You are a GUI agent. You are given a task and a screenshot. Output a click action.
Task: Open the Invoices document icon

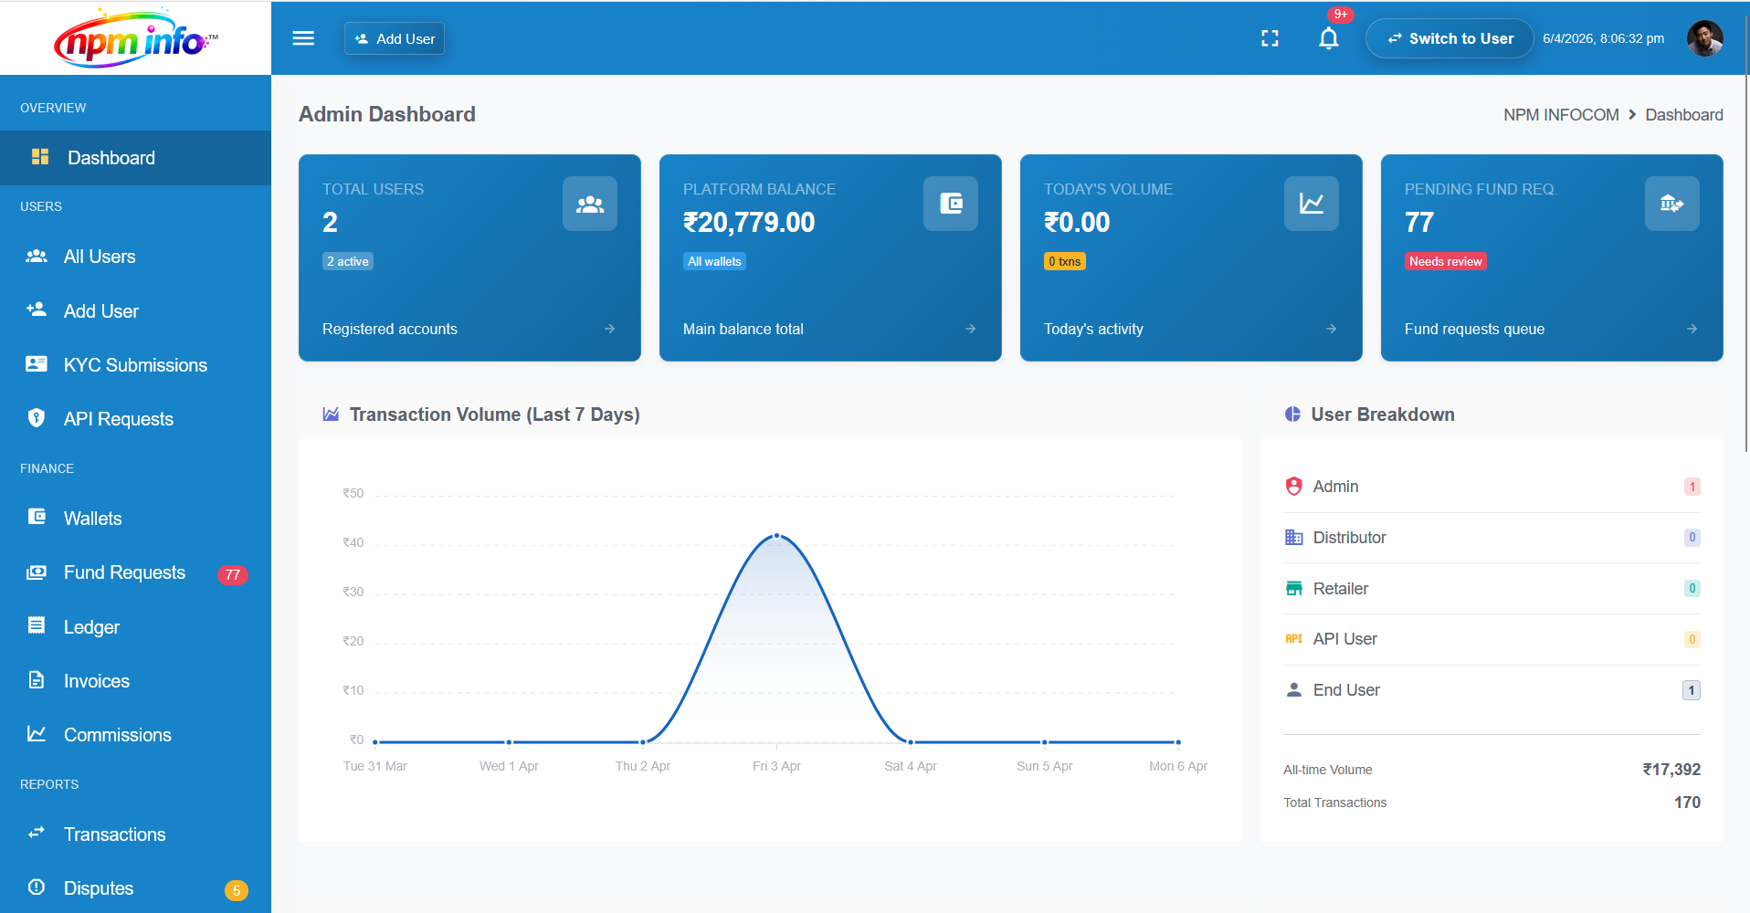(36, 679)
